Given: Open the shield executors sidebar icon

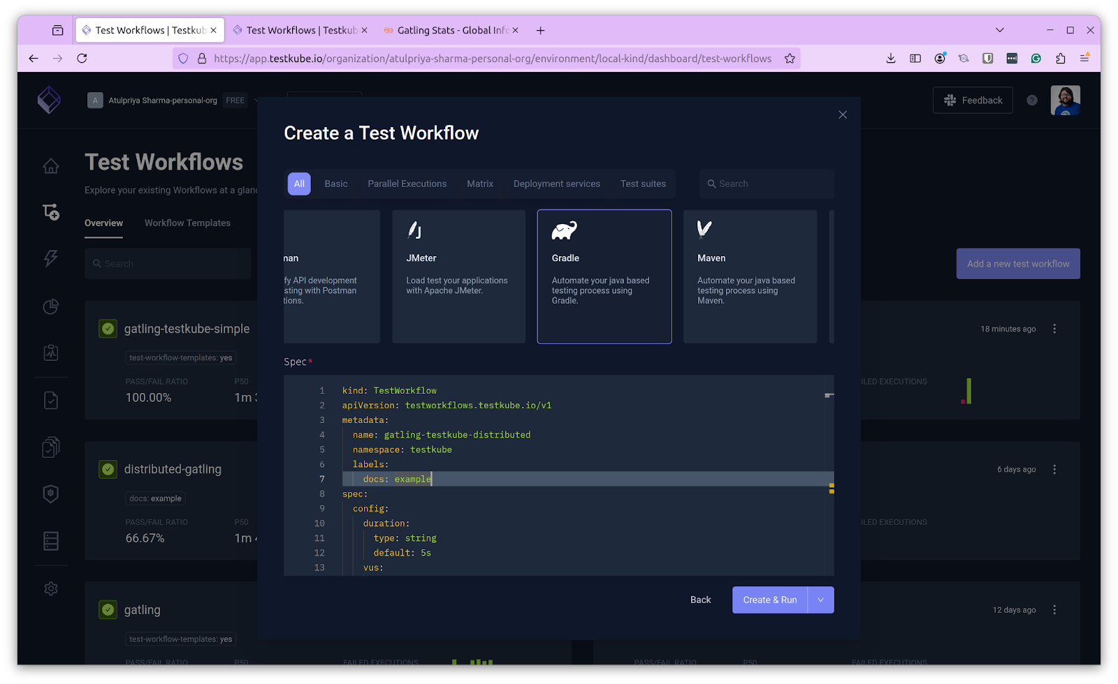Looking at the screenshot, I should (51, 493).
